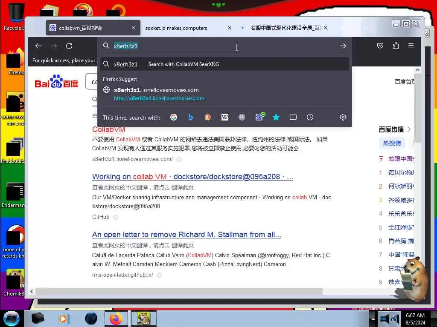Switch to the 着眼中国式现代化建设全局 tab

[x=286, y=28]
